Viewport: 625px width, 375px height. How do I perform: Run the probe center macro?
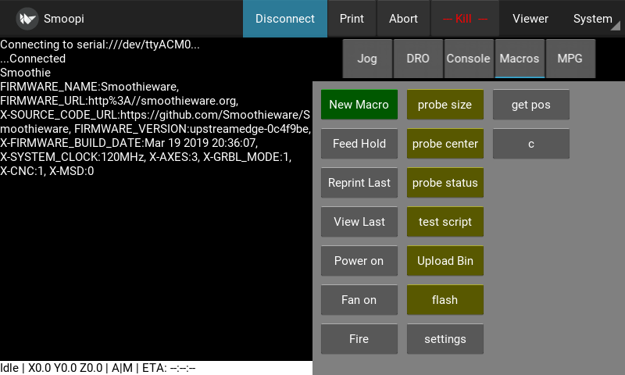[445, 144]
